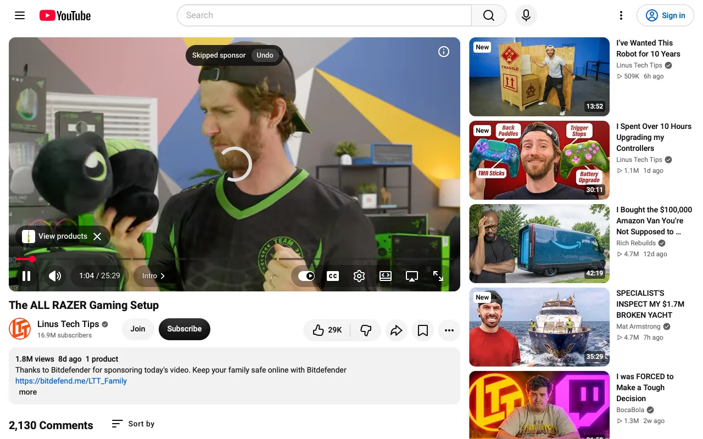703x439 pixels.
Task: Toggle closed captions
Action: coord(333,276)
